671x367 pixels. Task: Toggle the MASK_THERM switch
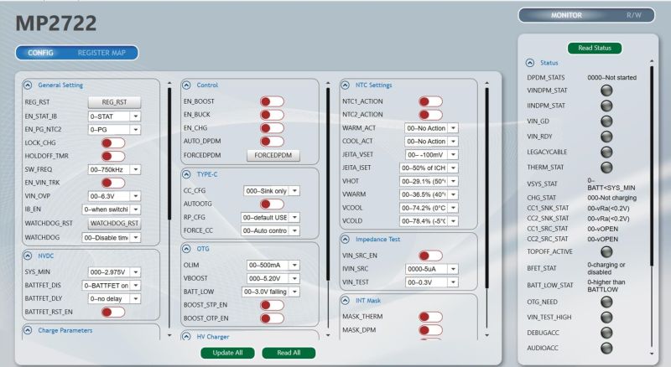(430, 317)
